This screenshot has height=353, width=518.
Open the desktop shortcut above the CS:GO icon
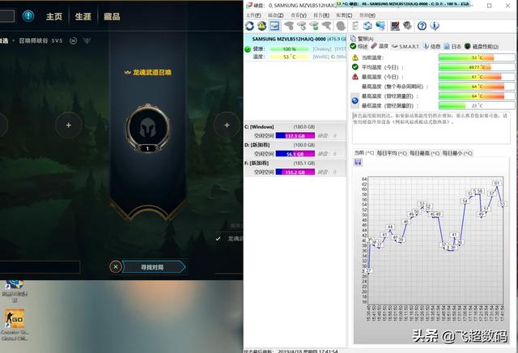(x=15, y=291)
